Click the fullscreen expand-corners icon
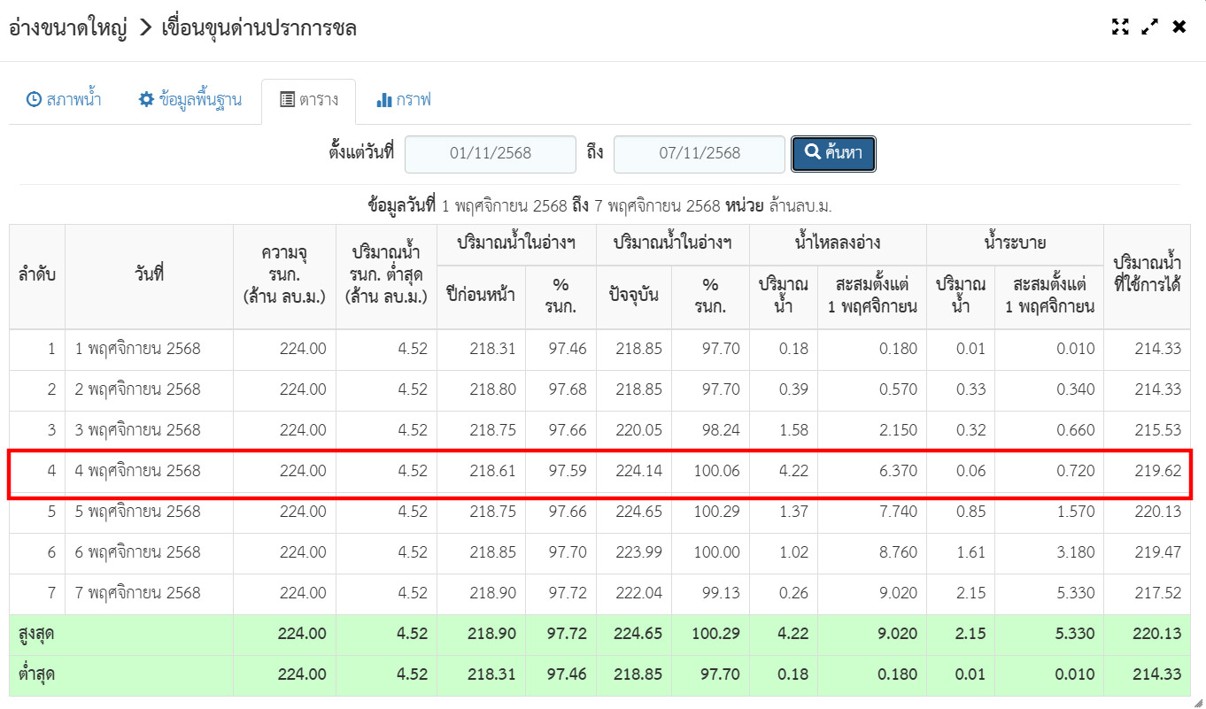This screenshot has width=1206, height=709. [1120, 27]
